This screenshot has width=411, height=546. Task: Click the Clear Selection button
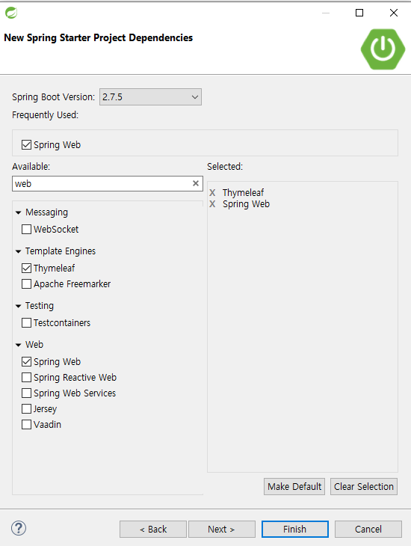(364, 486)
